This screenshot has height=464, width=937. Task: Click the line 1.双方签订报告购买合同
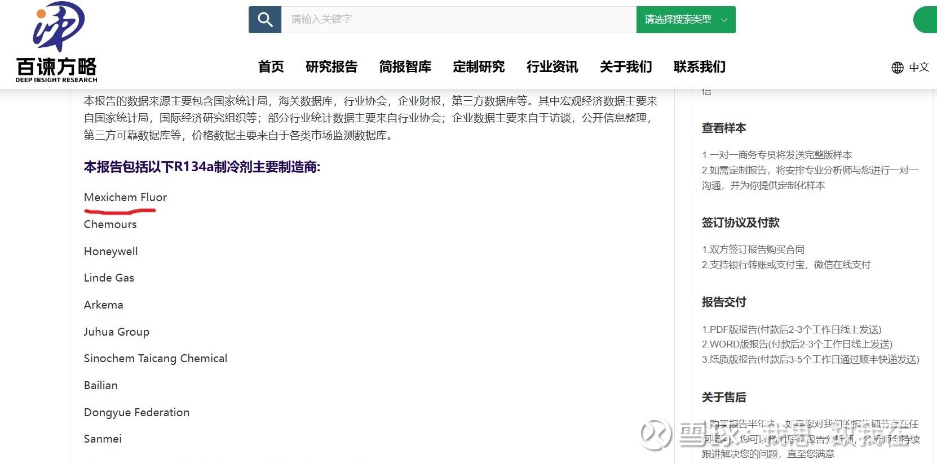tap(753, 249)
